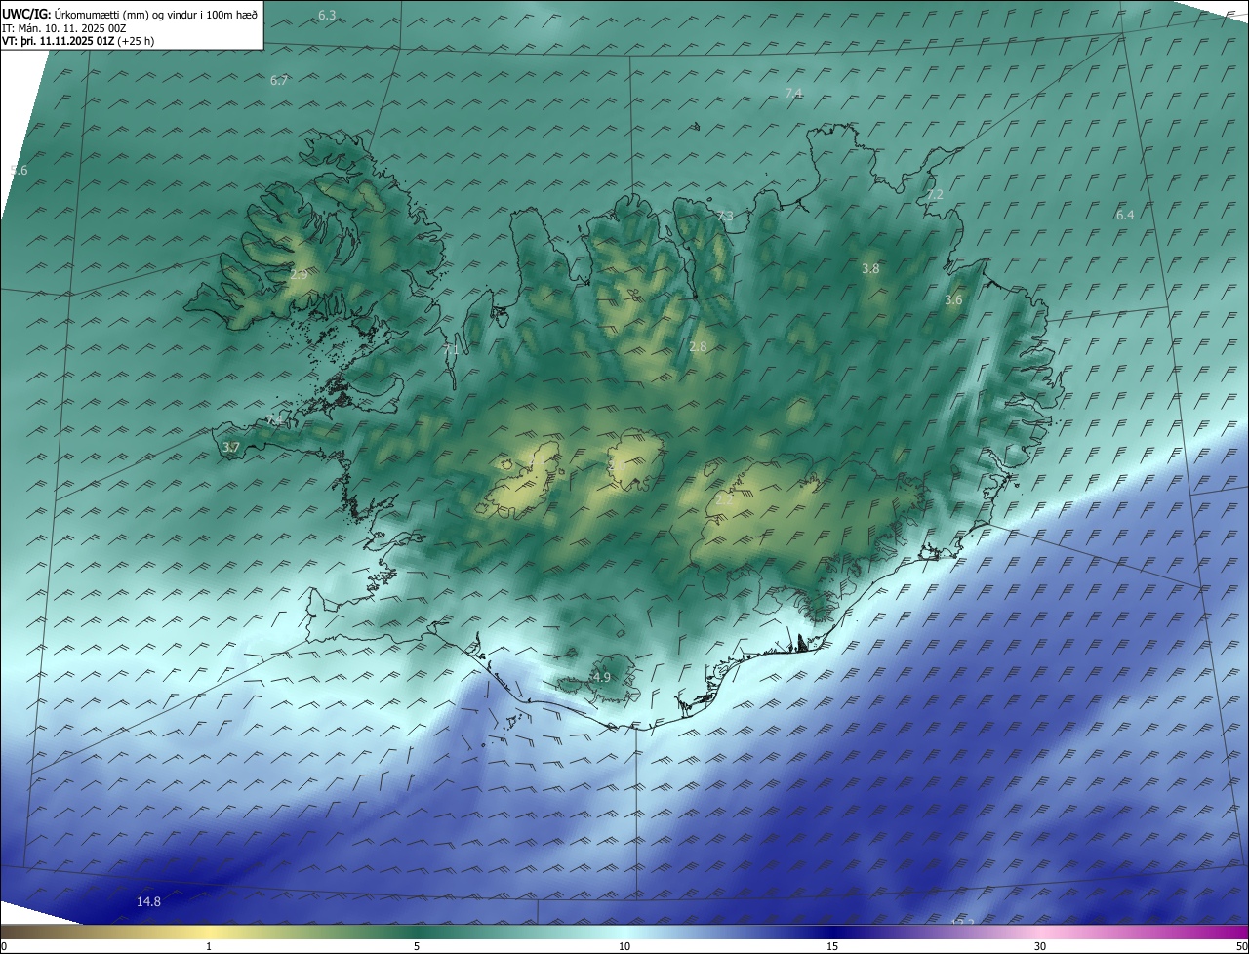Click the value 7.2 on the map
The image size is (1249, 954).
pos(935,195)
